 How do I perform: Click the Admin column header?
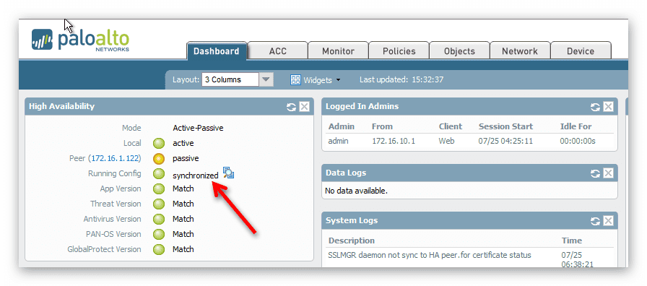(x=342, y=126)
